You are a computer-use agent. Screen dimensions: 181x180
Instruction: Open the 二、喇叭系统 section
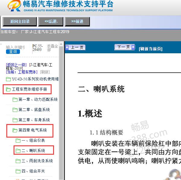[x=33, y=151]
